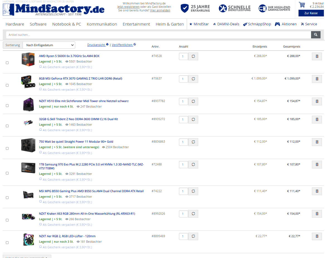Image resolution: width=325 pixels, height=258 pixels.
Task: Open the NZXT H510 Elite product link
Action: [x=84, y=101]
